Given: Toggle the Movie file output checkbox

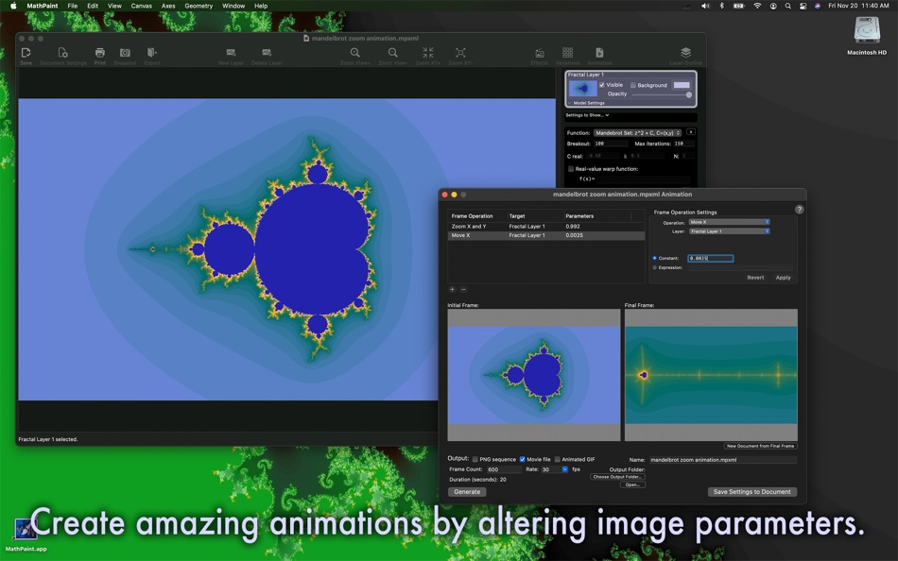Looking at the screenshot, I should (x=523, y=459).
